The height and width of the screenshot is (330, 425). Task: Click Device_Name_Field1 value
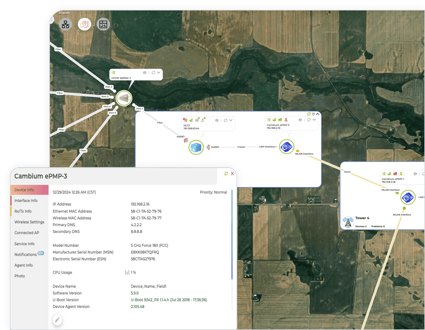(x=148, y=286)
